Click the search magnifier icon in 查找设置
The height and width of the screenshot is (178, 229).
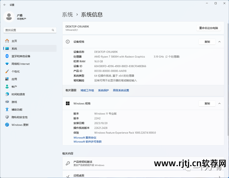53,30
